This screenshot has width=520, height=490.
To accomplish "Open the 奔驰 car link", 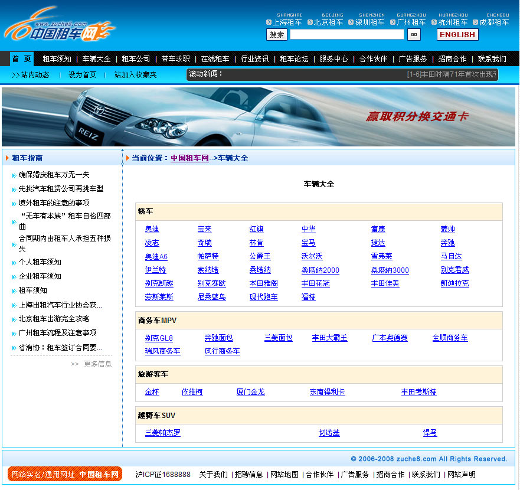I will pos(448,243).
